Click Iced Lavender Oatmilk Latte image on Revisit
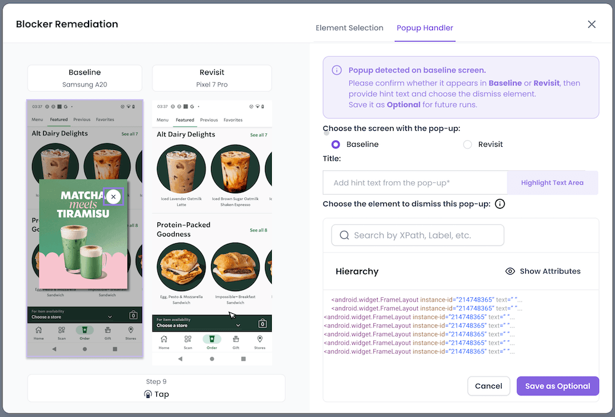Screen dimensions: 615x417 (x=181, y=169)
